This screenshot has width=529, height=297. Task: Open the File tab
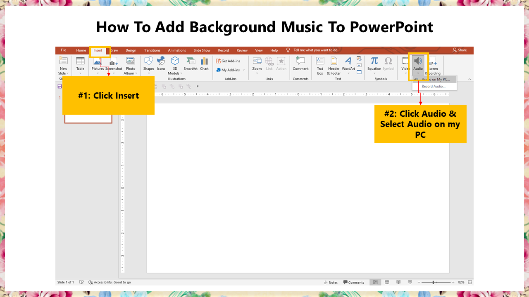63,50
